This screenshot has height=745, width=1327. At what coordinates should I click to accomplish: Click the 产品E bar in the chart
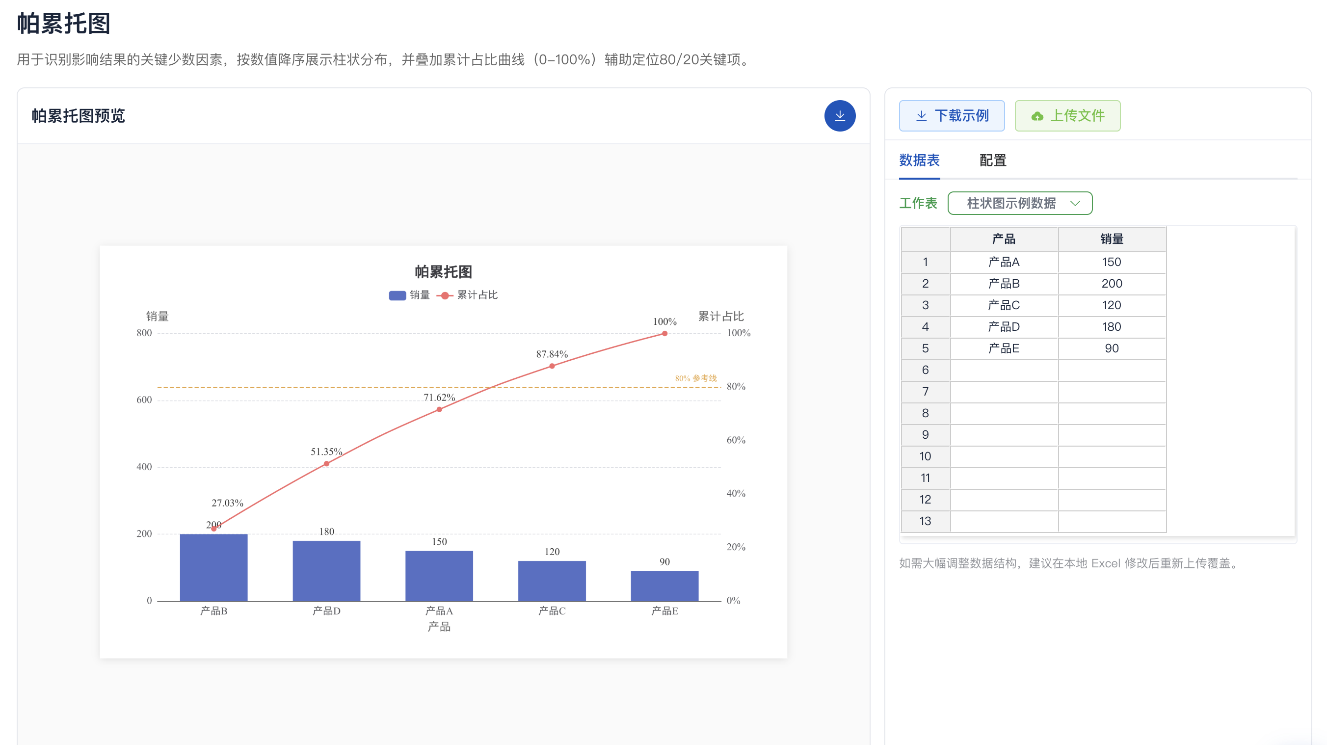(x=665, y=586)
